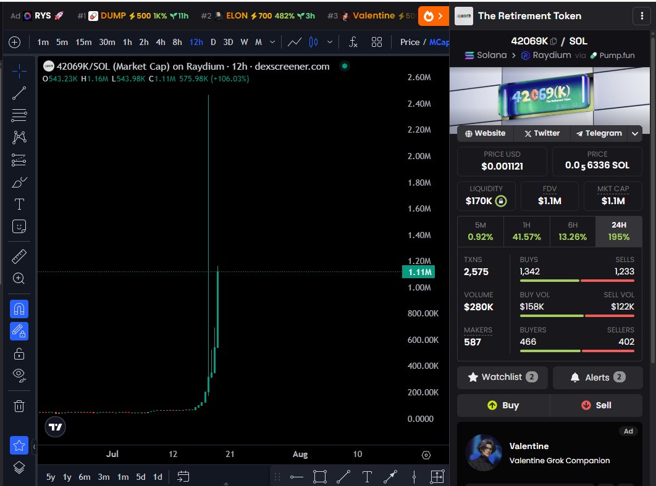Expand the chart style dropdown arrow

(330, 42)
